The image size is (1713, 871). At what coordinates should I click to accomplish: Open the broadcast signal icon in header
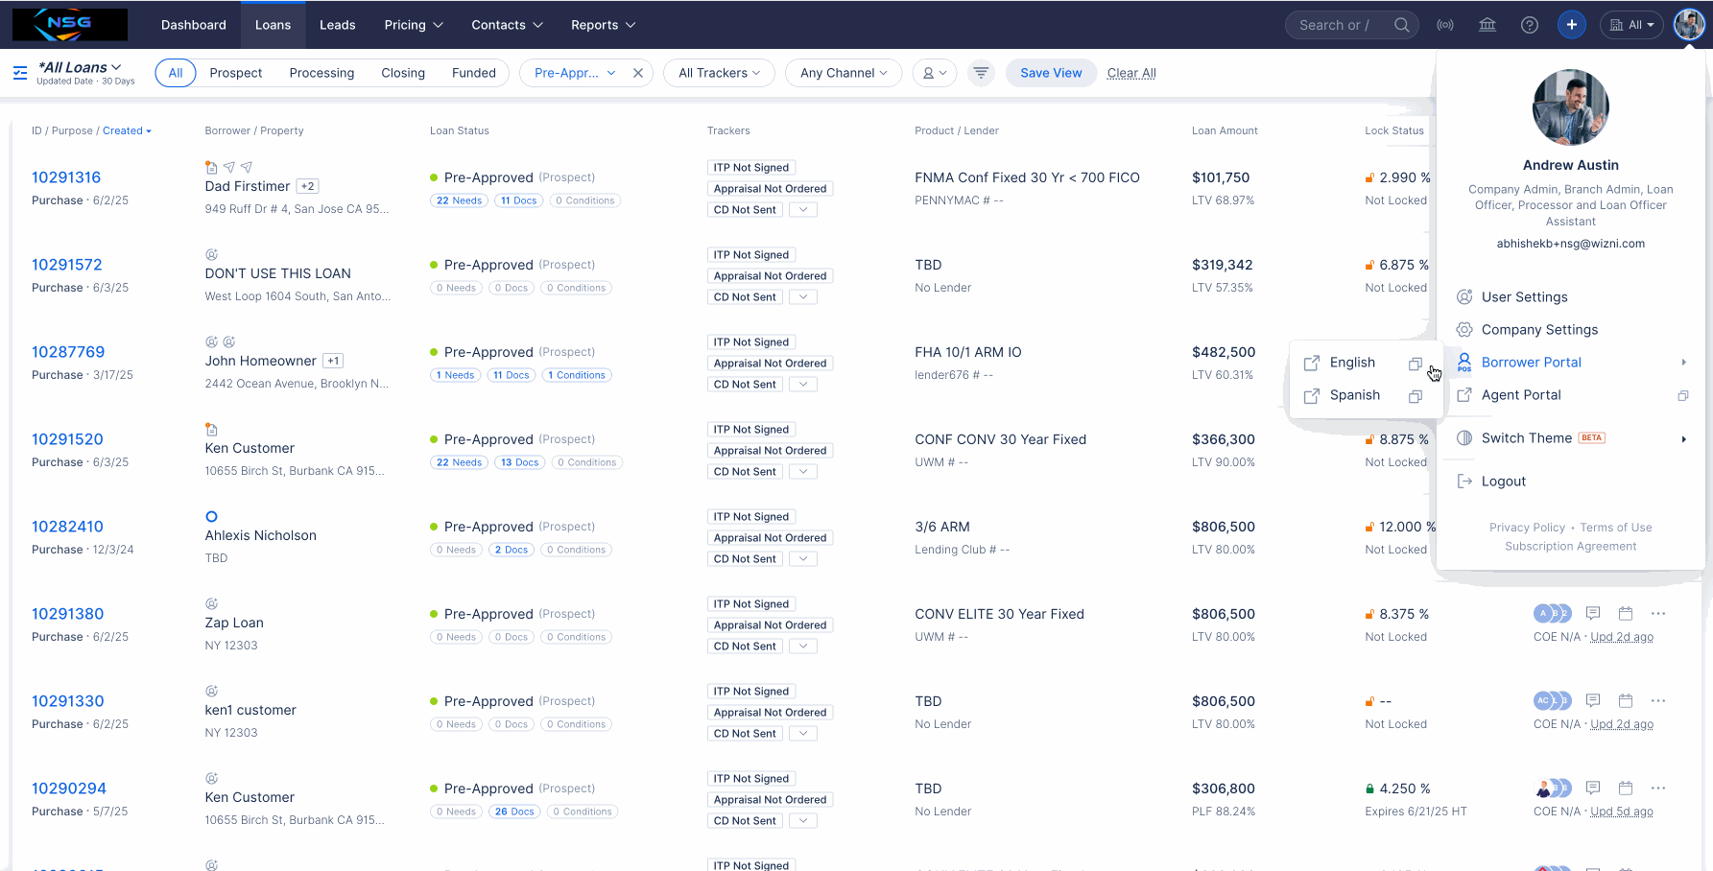1445,25
